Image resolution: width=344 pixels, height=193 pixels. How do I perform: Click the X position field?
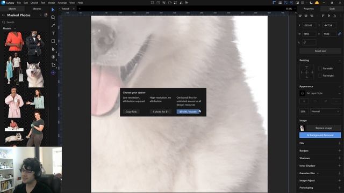[x=309, y=25]
